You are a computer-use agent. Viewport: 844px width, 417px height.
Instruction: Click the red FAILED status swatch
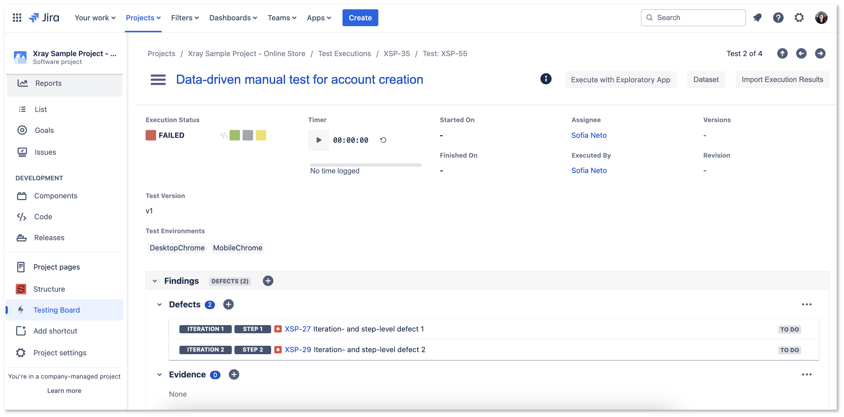point(151,136)
